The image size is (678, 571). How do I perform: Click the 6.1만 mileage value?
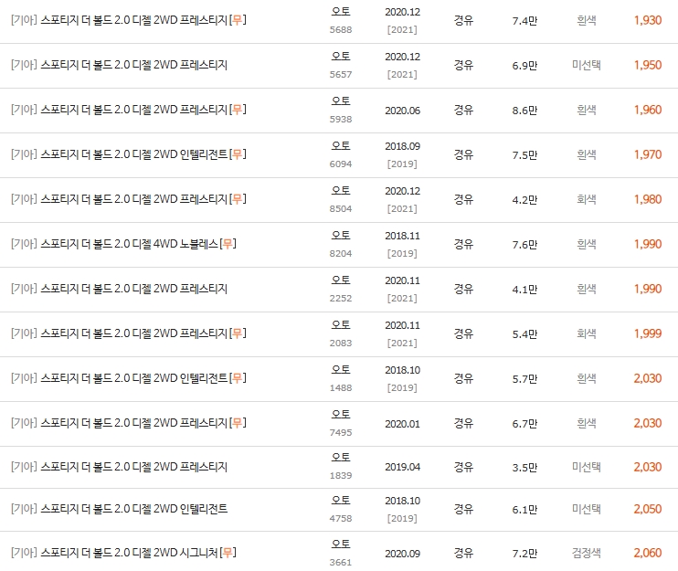click(524, 510)
